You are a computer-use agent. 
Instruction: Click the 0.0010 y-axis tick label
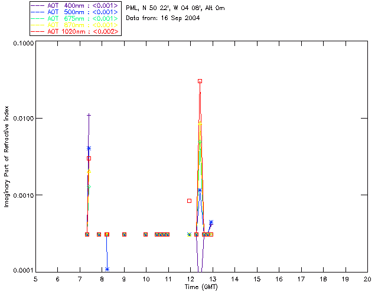tap(23, 195)
